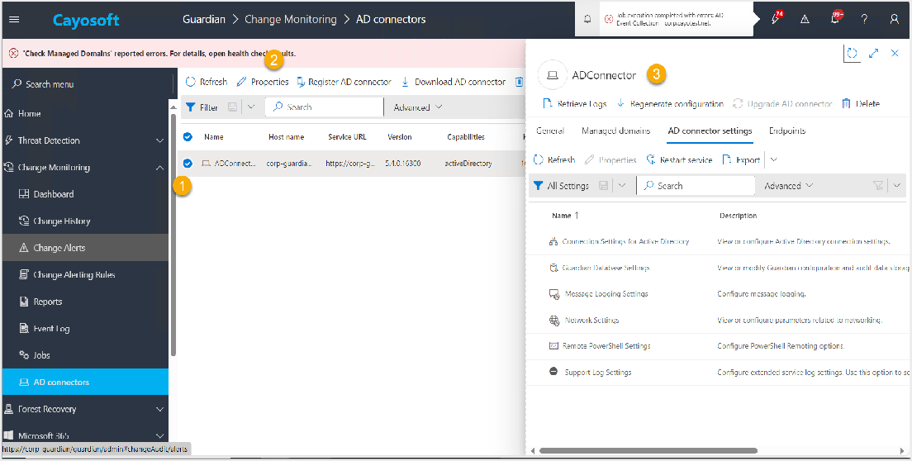This screenshot has width=912, height=461.
Task: Click Restart service button
Action: pos(679,160)
